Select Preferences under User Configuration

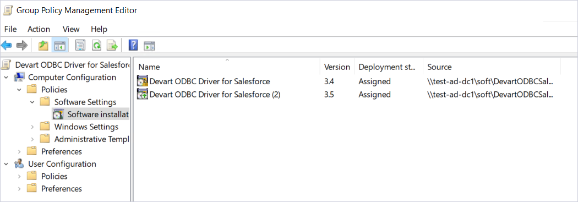tap(62, 189)
